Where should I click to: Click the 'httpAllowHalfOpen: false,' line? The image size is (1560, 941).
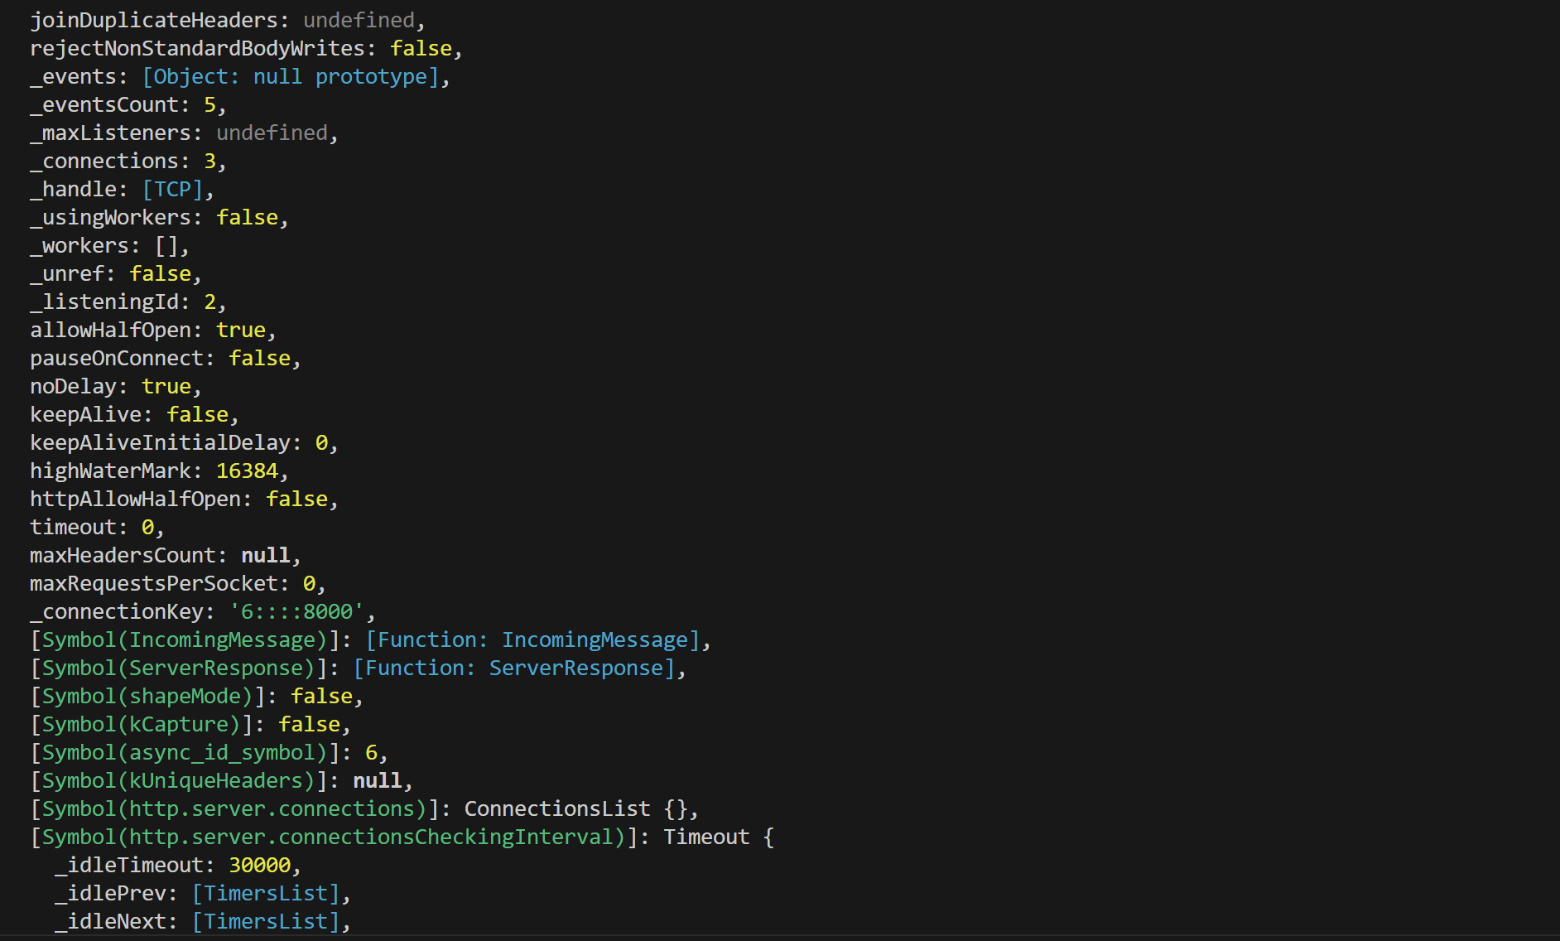(184, 499)
